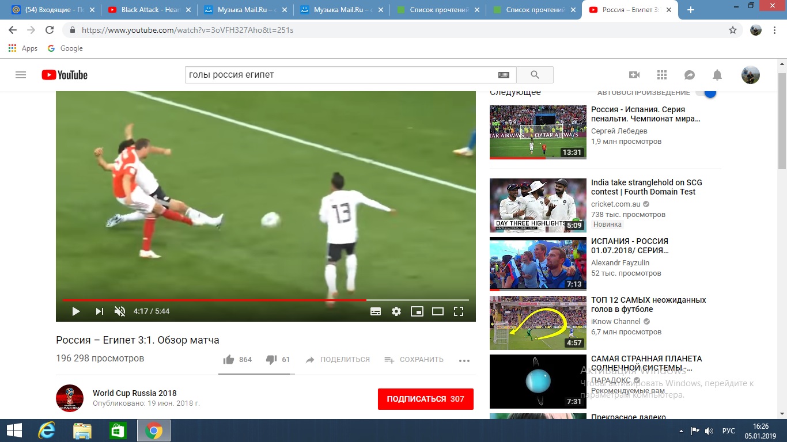Open the YouTube hamburger guide menu
787x442 pixels.
coord(21,75)
